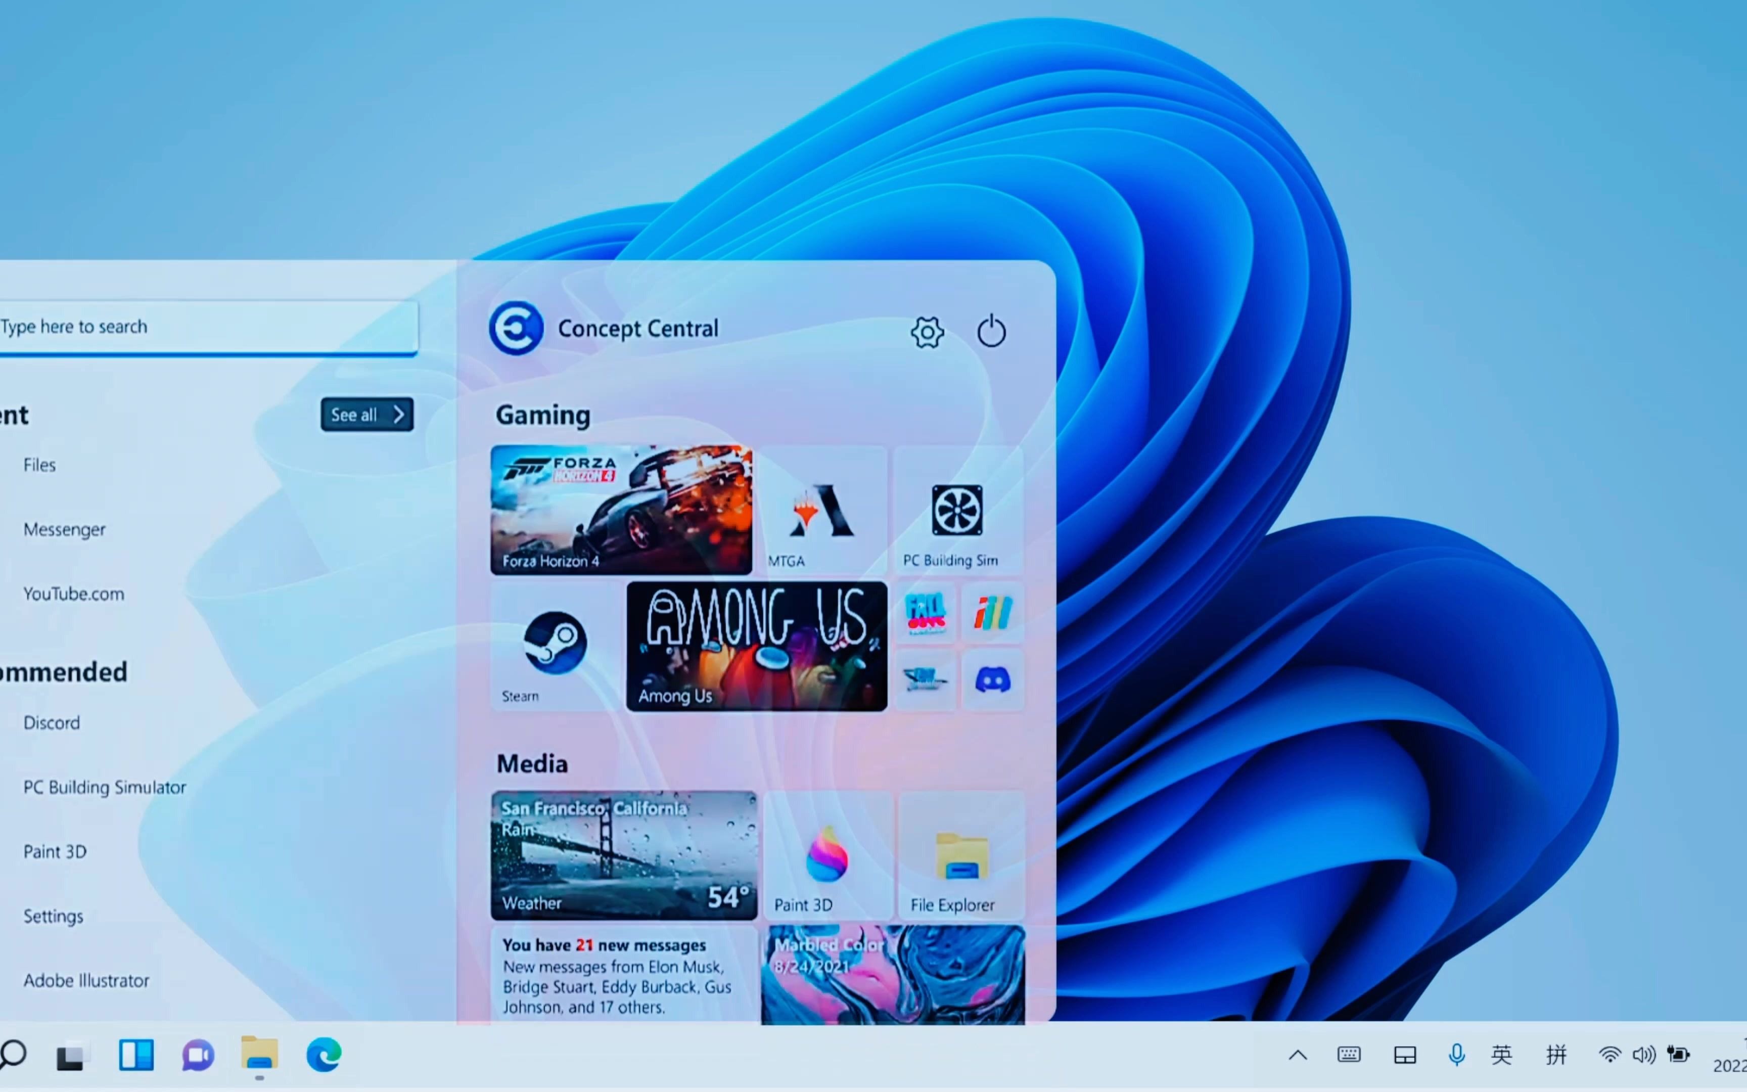
Task: Launch the Forza Horizon 4 tile
Action: pyautogui.click(x=621, y=510)
